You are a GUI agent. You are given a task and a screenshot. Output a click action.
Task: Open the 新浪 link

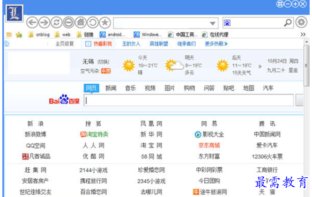pos(36,124)
